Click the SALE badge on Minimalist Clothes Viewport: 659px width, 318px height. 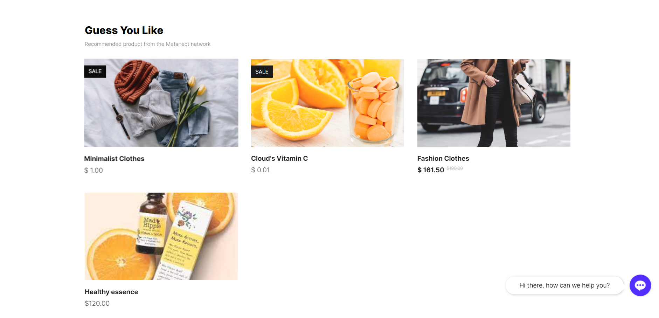pyautogui.click(x=95, y=71)
